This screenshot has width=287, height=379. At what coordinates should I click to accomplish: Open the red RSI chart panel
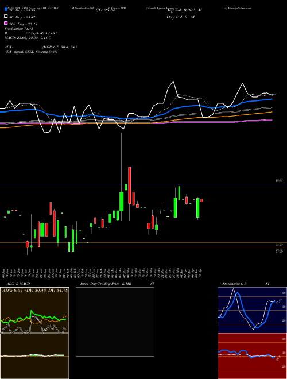tap(252, 356)
